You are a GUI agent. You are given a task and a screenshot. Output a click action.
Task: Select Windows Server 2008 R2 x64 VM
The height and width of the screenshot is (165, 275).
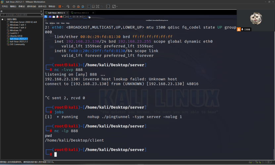coord(23,22)
